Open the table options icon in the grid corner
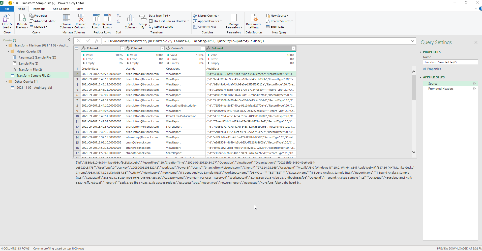Viewport: 482px width, 251px height. 77,48
